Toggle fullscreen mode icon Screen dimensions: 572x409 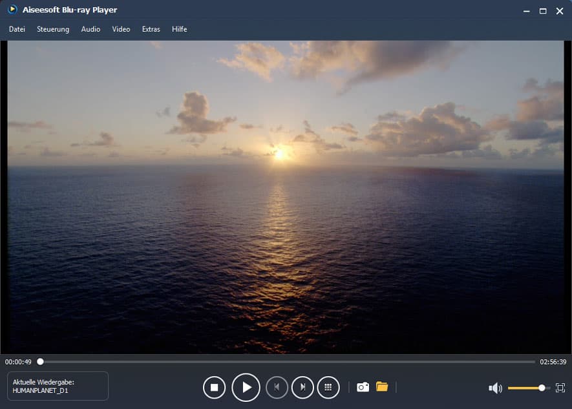tap(560, 388)
